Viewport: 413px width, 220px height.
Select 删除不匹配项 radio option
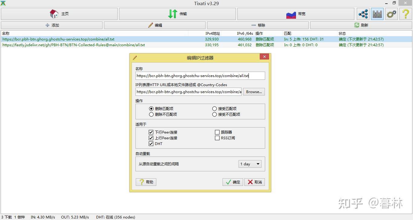click(163, 114)
